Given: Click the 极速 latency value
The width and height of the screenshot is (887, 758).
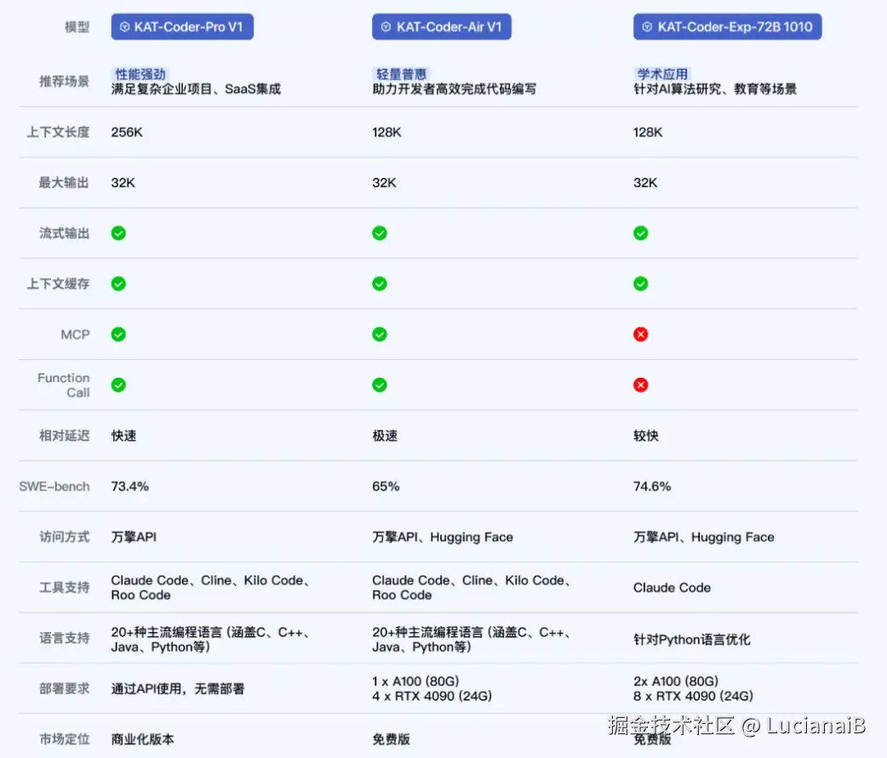Looking at the screenshot, I should 386,436.
